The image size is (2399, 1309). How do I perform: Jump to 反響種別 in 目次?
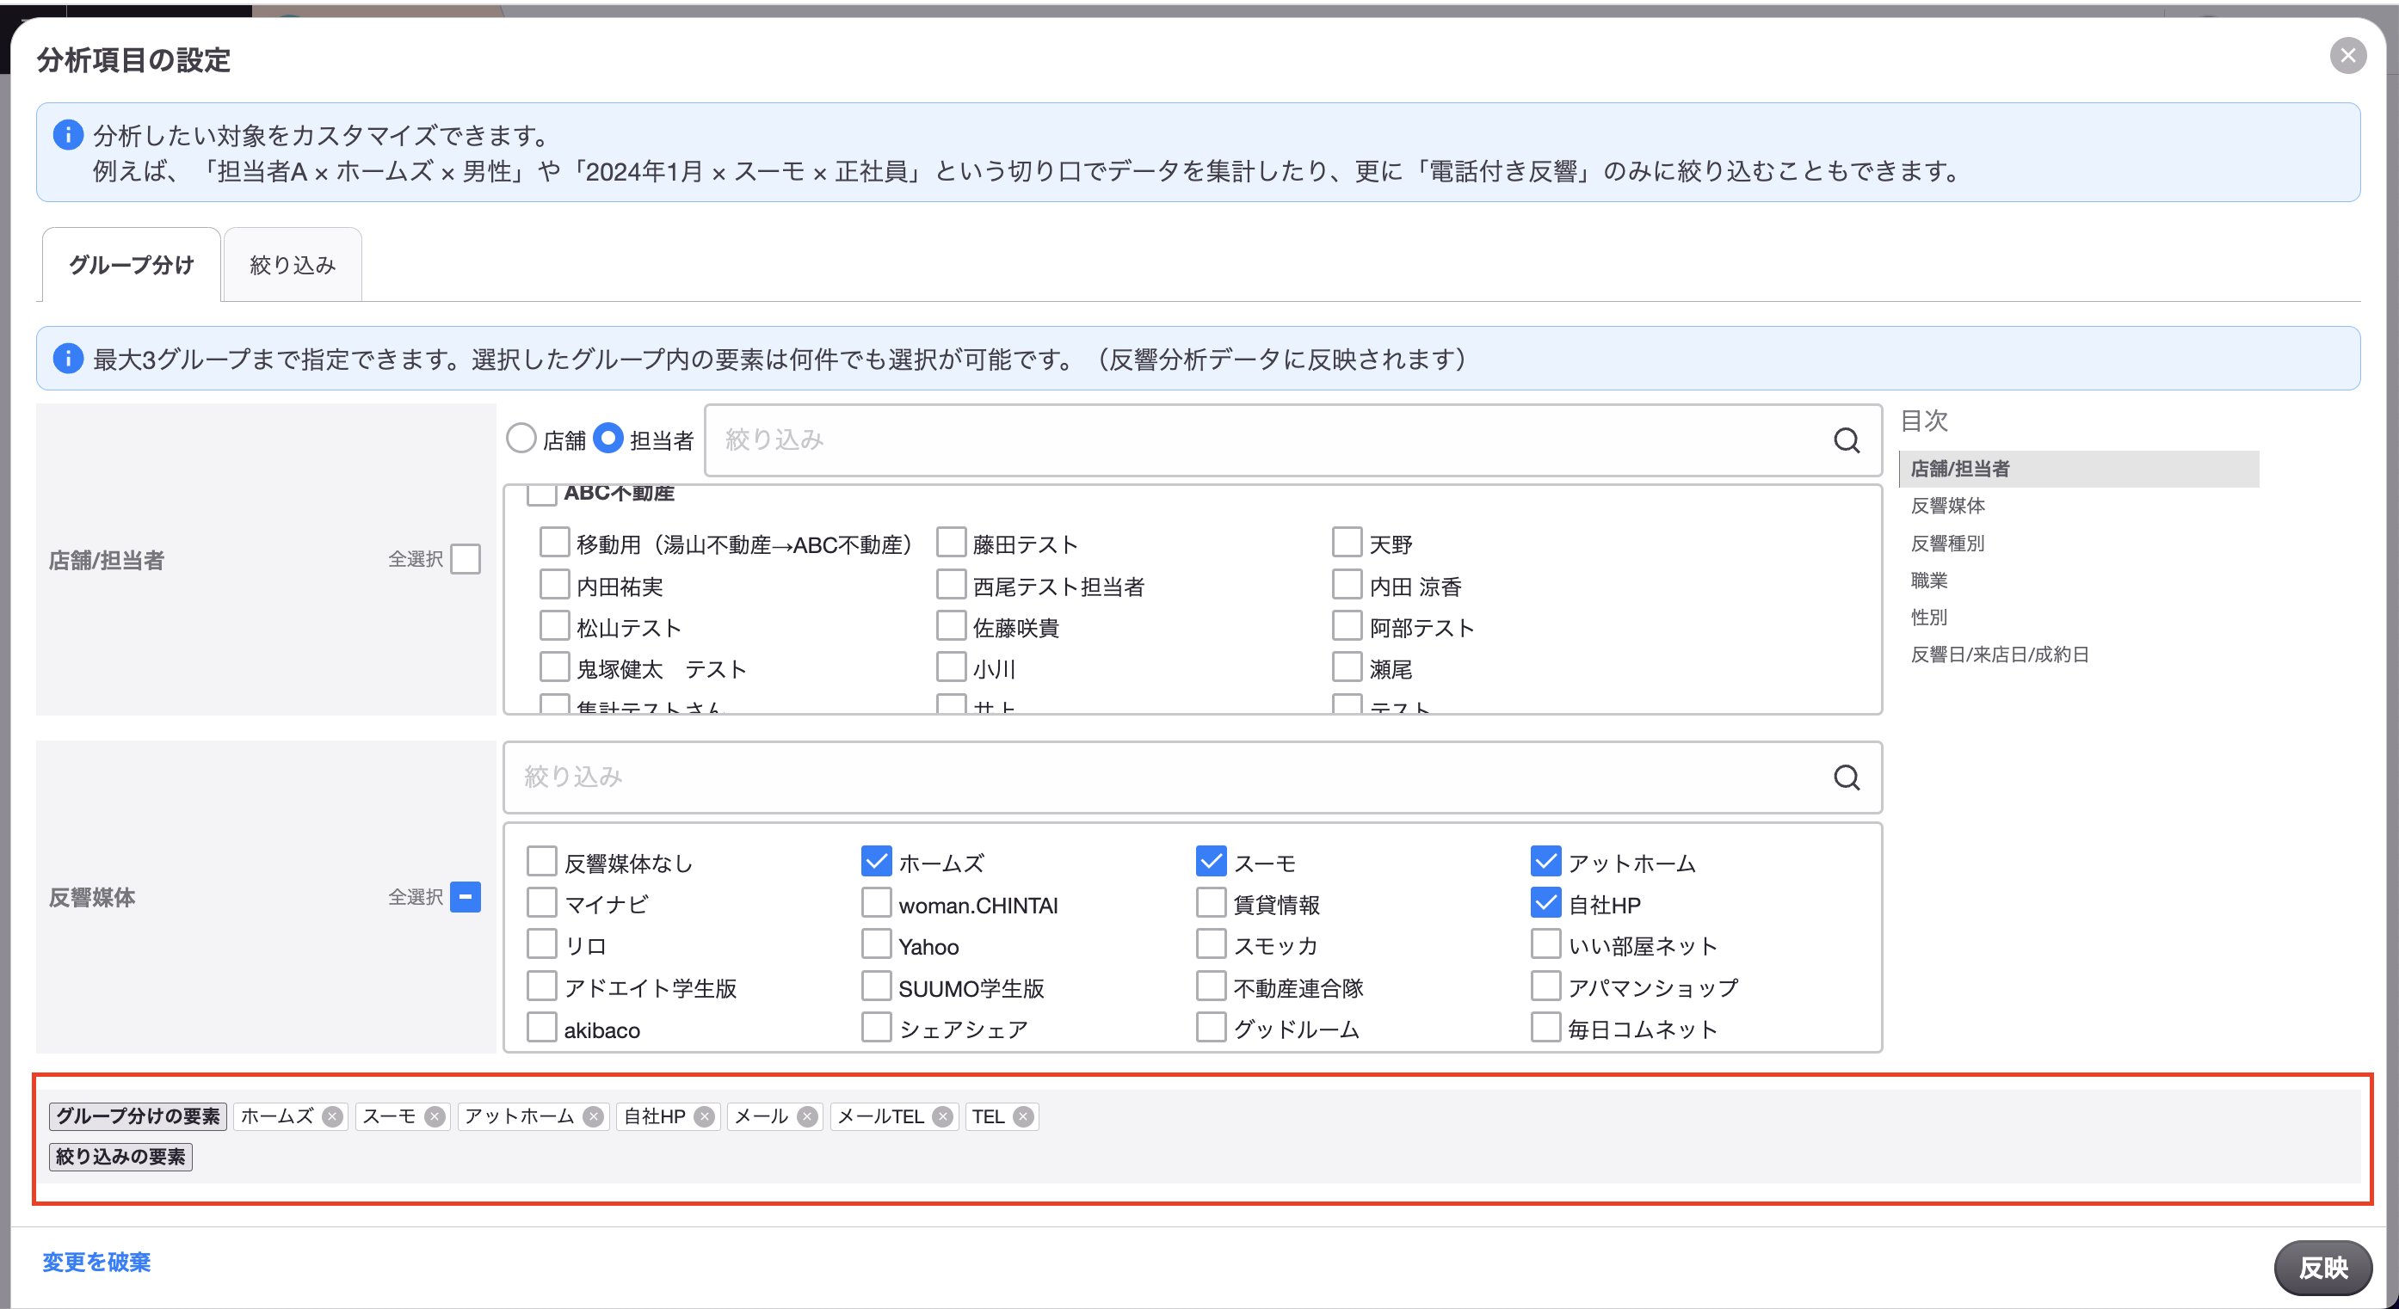1947,544
